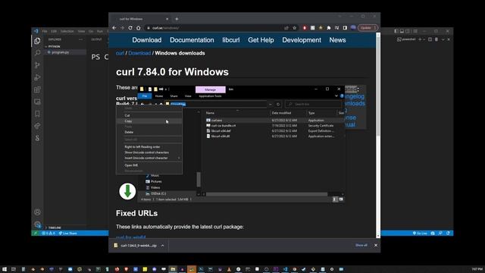
Task: Click Get Help in curl navigation
Action: click(x=261, y=40)
